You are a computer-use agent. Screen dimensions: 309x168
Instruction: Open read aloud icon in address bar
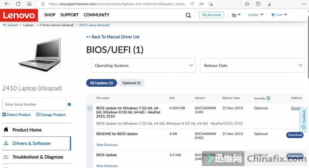192,4
